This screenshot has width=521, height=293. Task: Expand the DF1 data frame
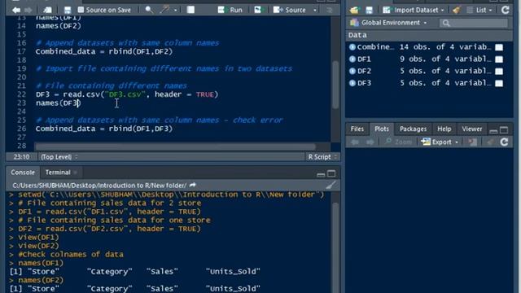click(352, 59)
